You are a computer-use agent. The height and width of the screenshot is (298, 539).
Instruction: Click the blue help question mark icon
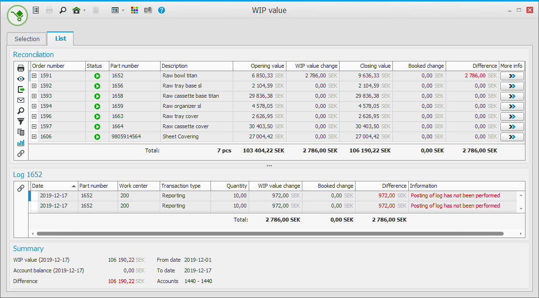coord(162,10)
